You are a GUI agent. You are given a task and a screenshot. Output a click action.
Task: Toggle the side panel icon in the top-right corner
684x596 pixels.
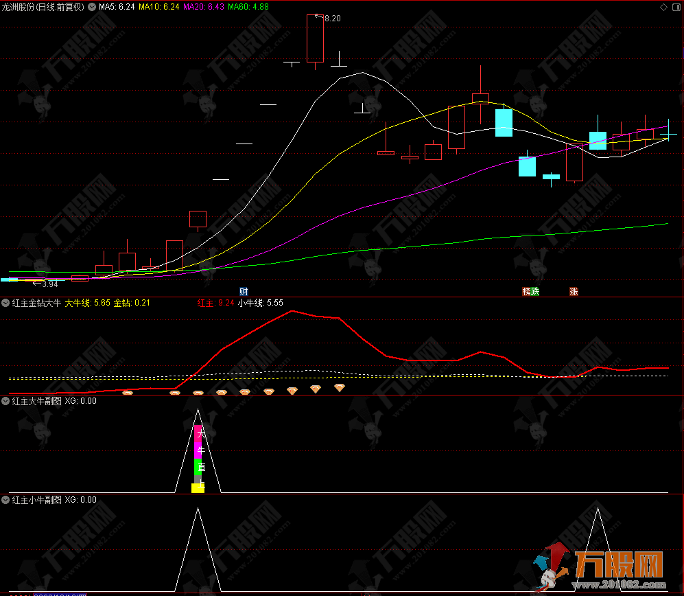point(676,7)
